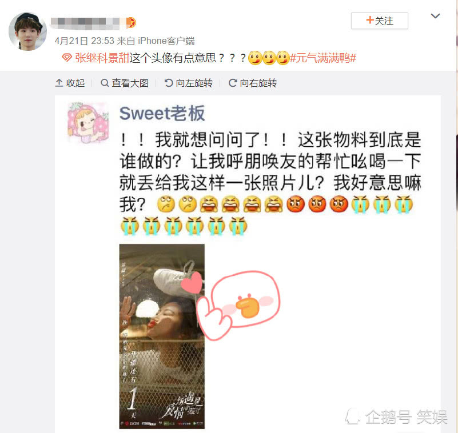Open the 张继科景甜 super topic link
The height and width of the screenshot is (433, 458).
pyautogui.click(x=102, y=58)
